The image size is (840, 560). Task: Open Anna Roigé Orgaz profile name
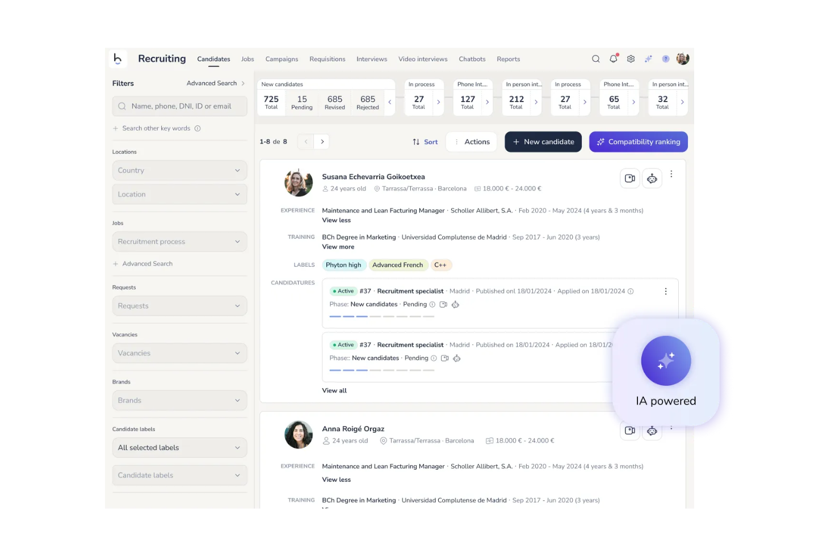[353, 429]
